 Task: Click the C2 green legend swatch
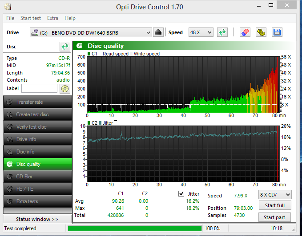pyautogui.click(x=89, y=123)
